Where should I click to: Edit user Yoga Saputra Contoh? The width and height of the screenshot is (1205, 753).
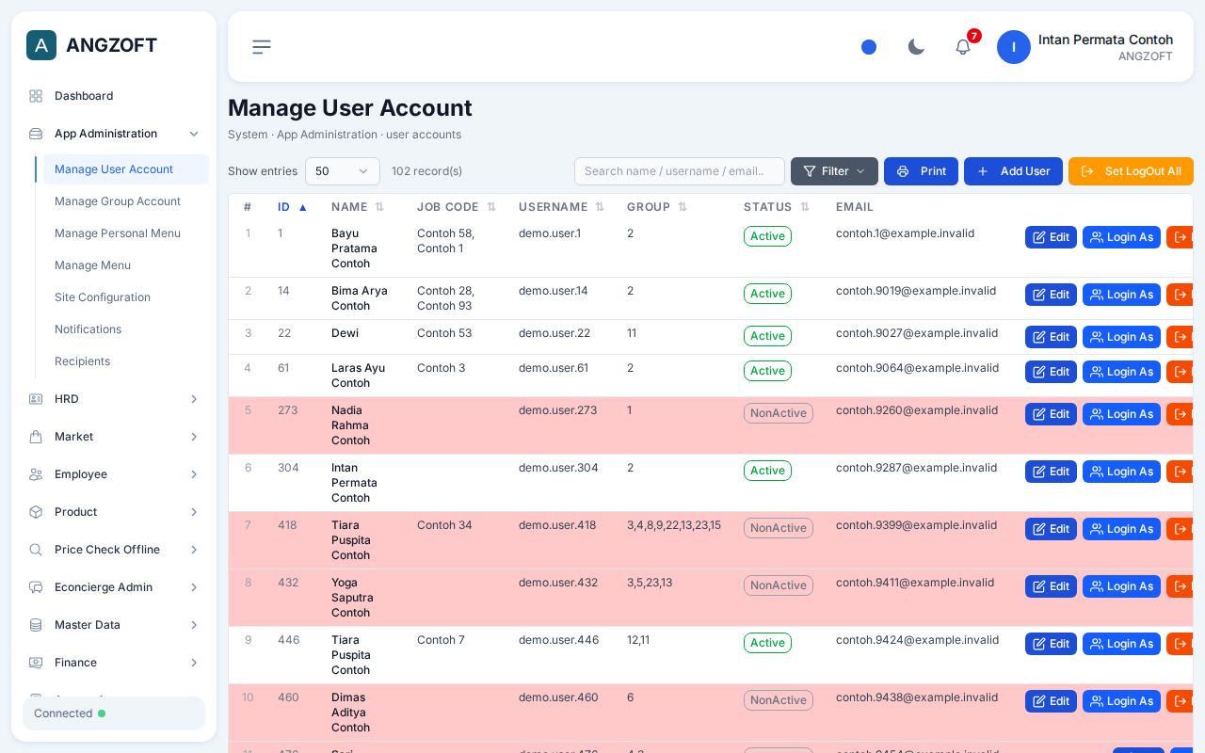pyautogui.click(x=1051, y=586)
